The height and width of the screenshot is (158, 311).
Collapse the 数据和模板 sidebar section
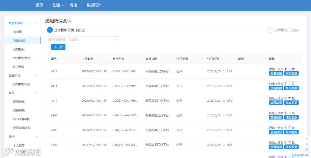pyautogui.click(x=37, y=23)
